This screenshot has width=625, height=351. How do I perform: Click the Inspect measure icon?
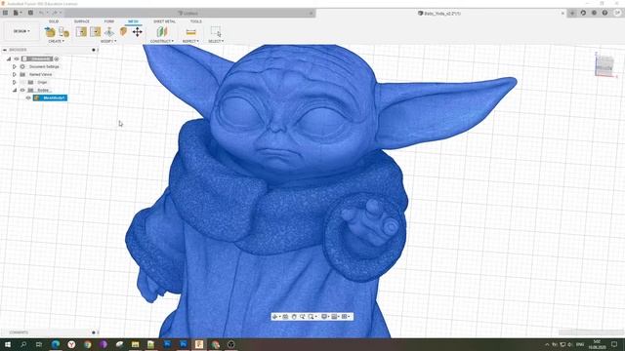(x=190, y=32)
